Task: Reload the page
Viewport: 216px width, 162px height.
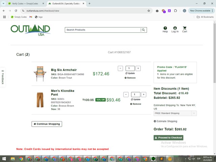Action: 16,11
